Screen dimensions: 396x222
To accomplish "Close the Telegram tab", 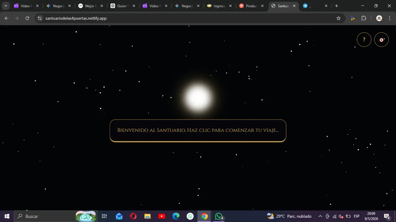I will (x=326, y=6).
